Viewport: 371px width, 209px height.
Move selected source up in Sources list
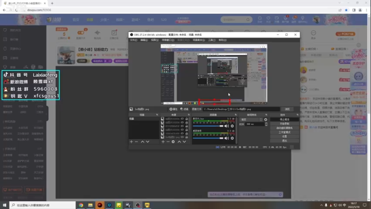[179, 142]
